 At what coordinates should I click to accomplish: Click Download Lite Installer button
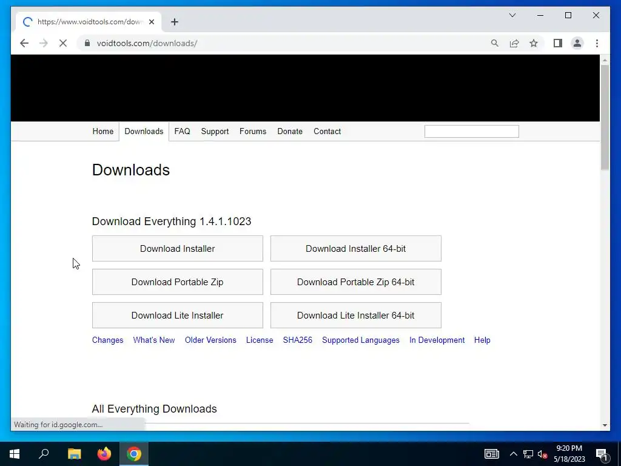178,315
